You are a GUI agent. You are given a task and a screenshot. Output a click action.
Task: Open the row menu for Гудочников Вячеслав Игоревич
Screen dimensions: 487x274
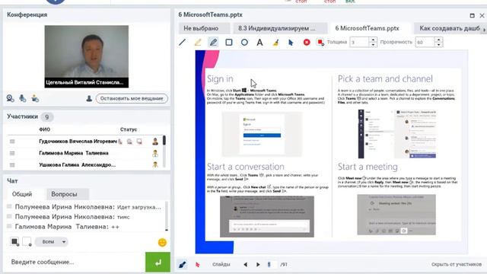coord(12,142)
